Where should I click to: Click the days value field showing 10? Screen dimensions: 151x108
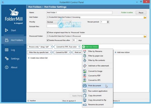point(74,40)
